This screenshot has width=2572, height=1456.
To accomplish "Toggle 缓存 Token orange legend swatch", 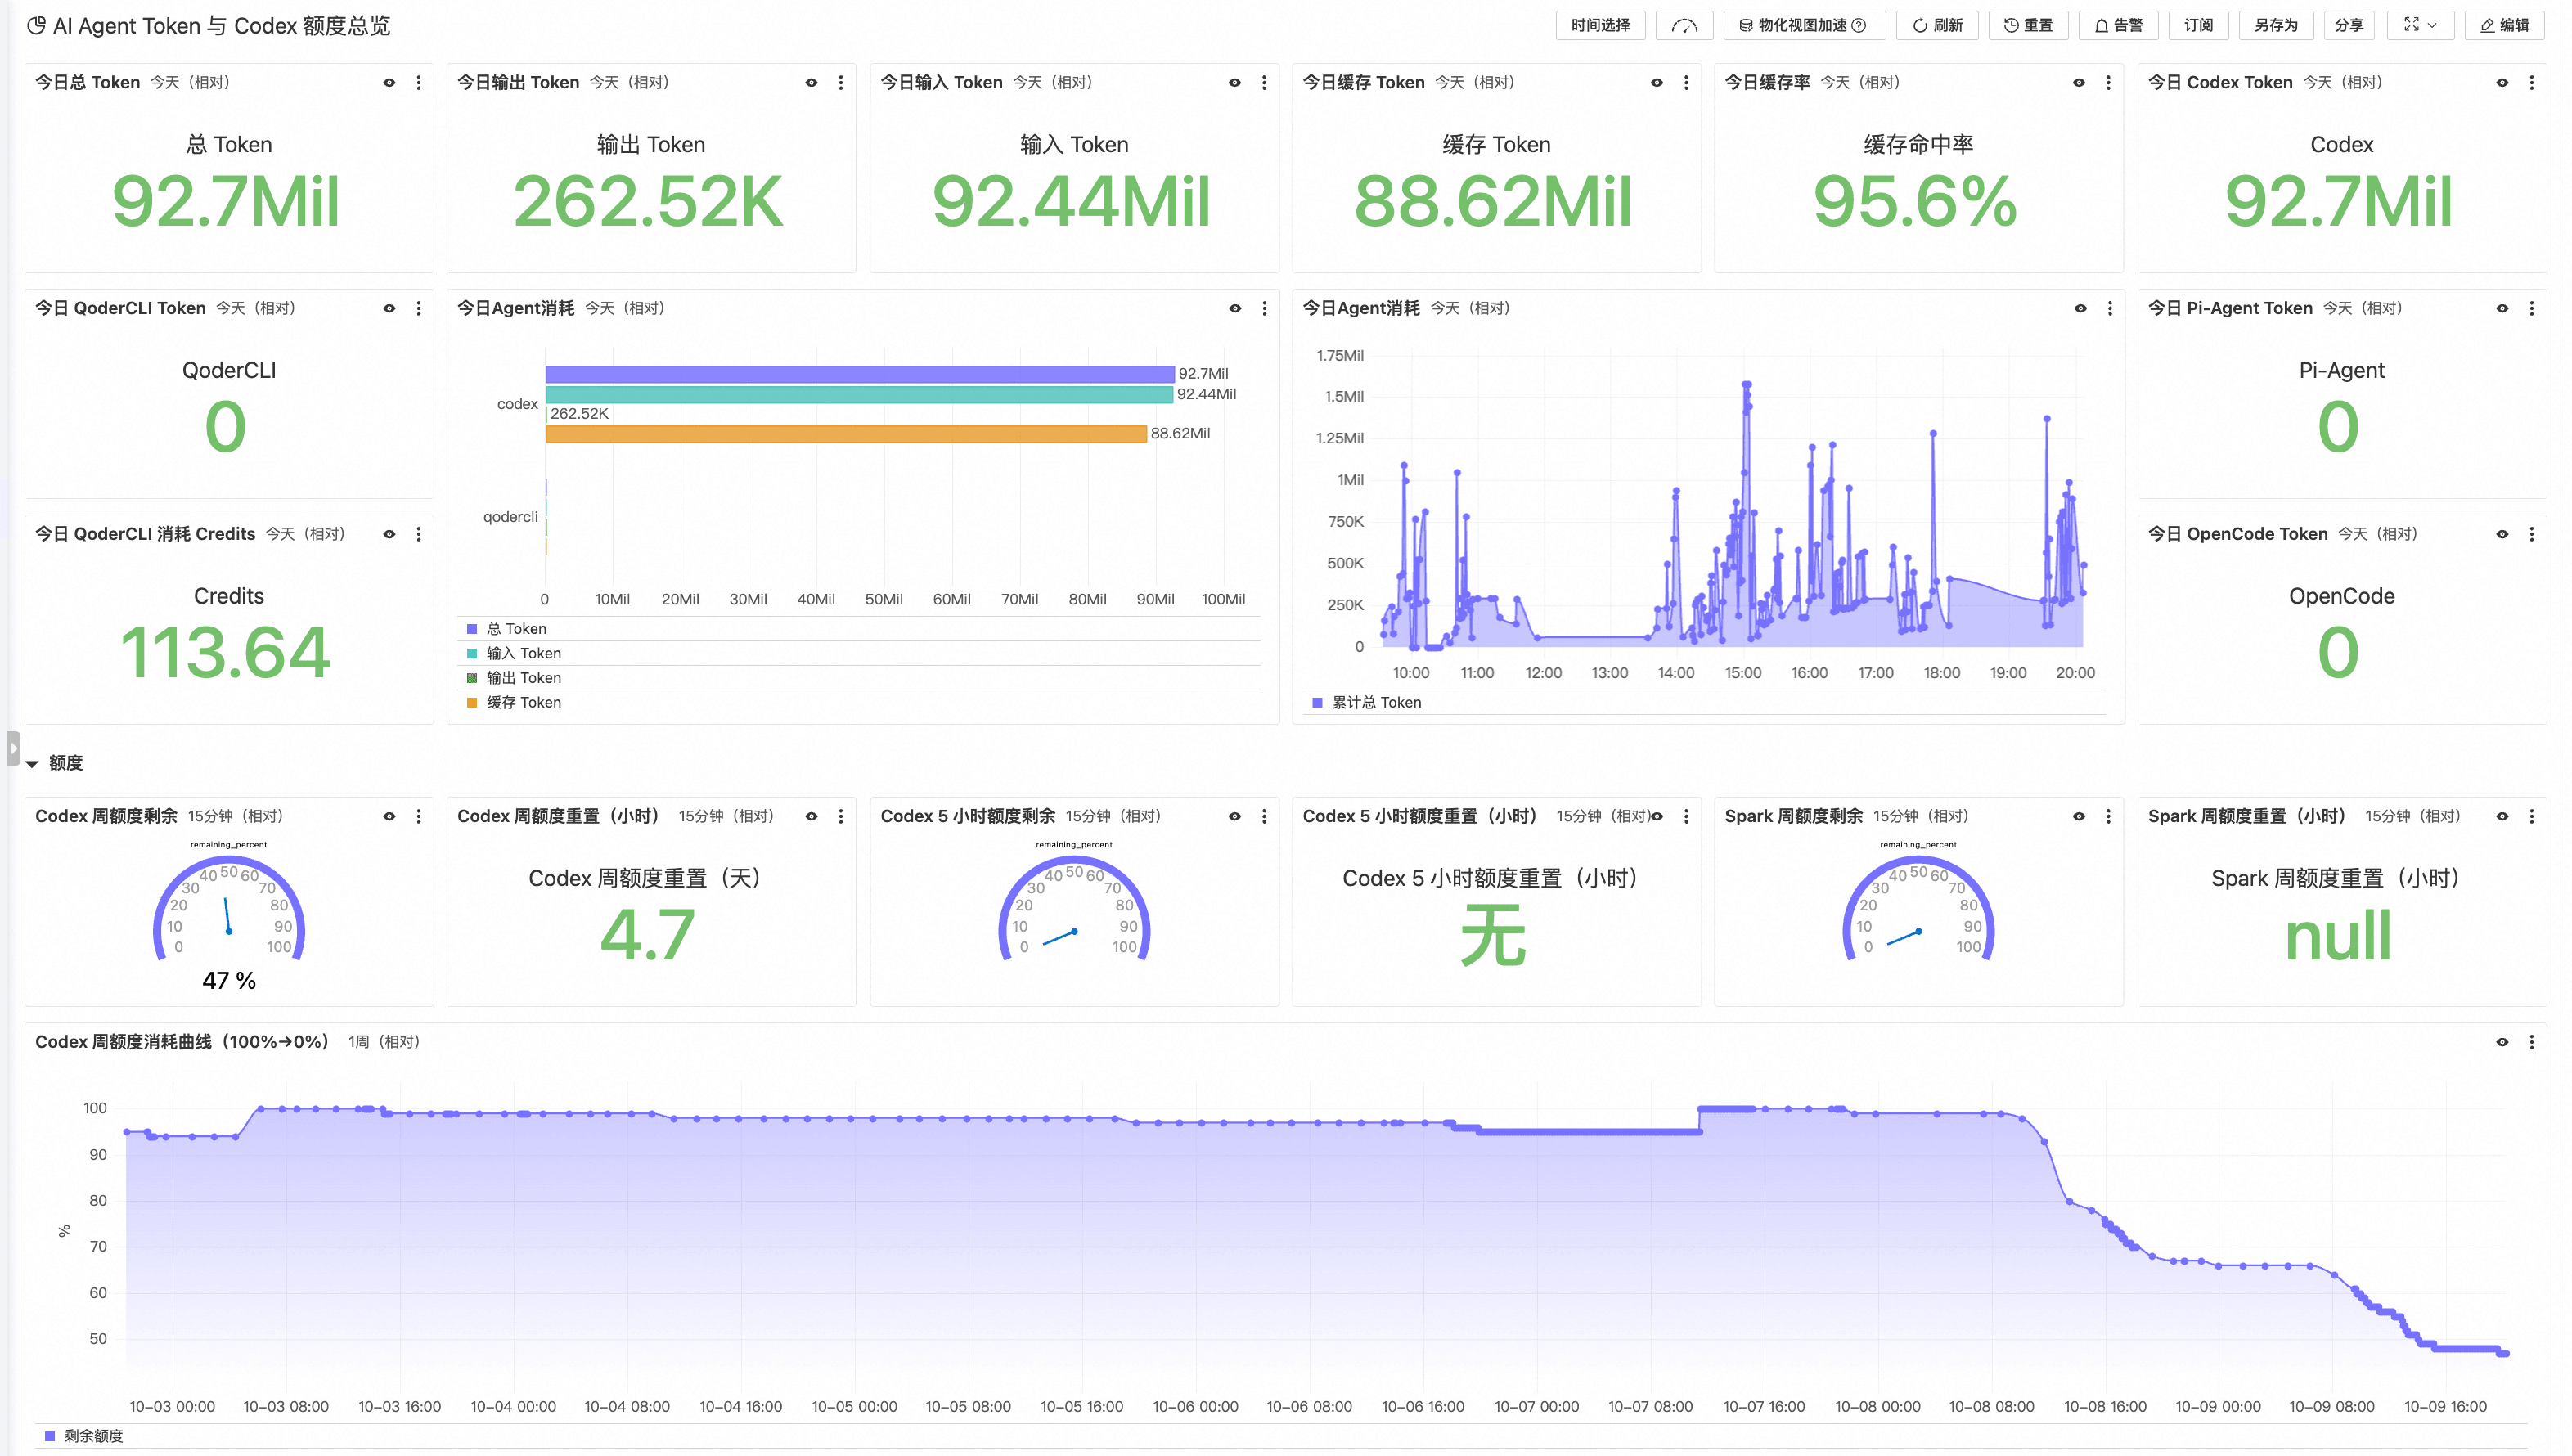I will [472, 703].
